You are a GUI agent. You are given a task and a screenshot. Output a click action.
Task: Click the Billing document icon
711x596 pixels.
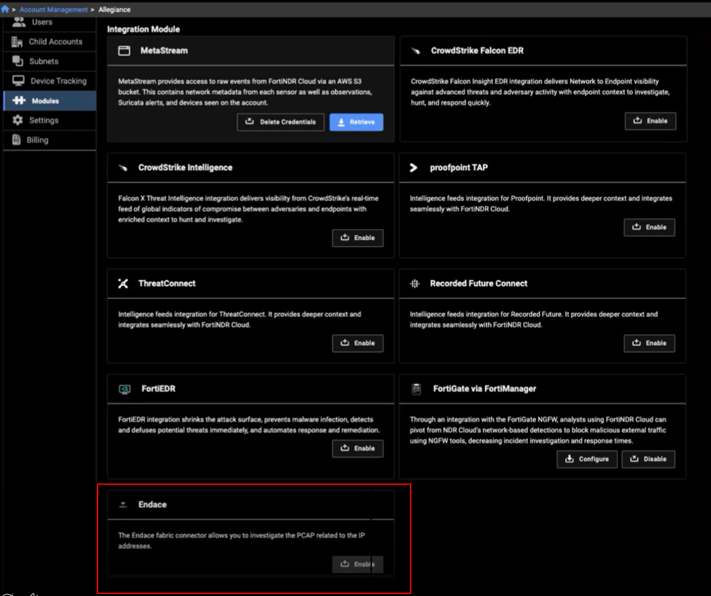coord(16,139)
